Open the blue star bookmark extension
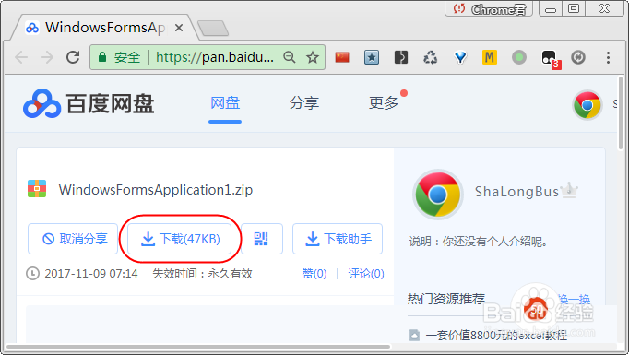 pos(372,57)
